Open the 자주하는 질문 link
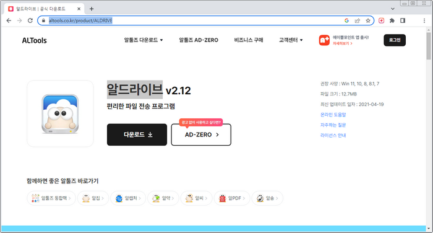 tap(333, 125)
